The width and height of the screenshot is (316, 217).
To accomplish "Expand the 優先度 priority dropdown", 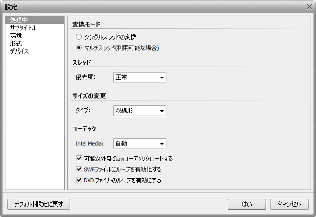I will tap(140, 77).
